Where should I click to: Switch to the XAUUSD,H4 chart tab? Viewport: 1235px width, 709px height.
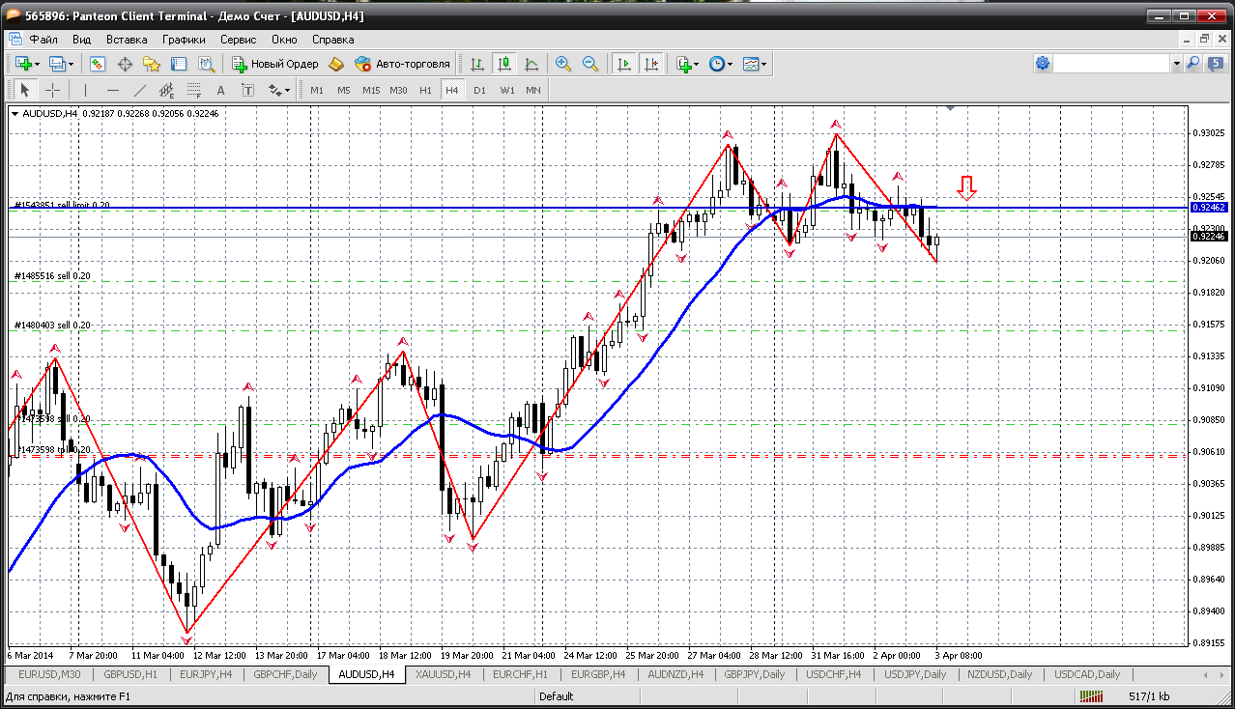(x=443, y=674)
